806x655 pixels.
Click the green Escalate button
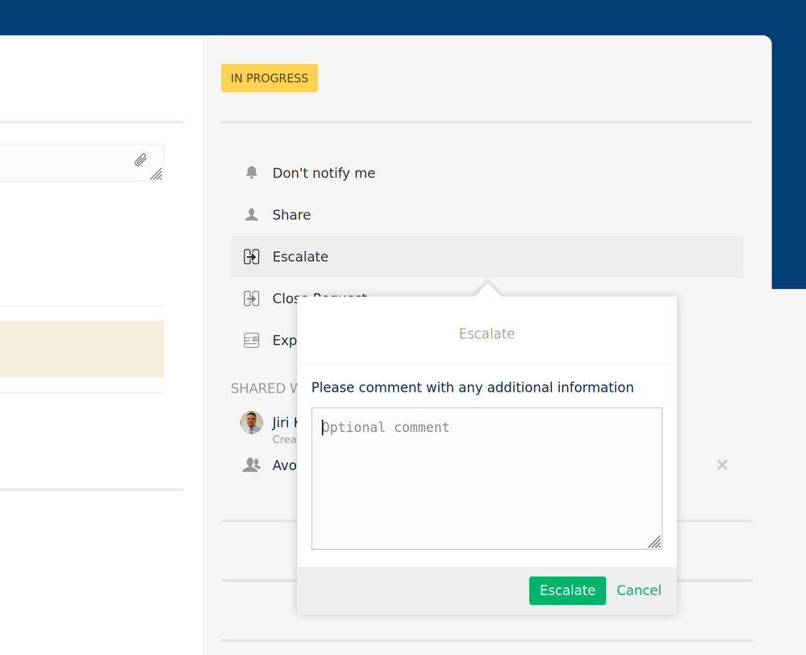[x=567, y=590]
